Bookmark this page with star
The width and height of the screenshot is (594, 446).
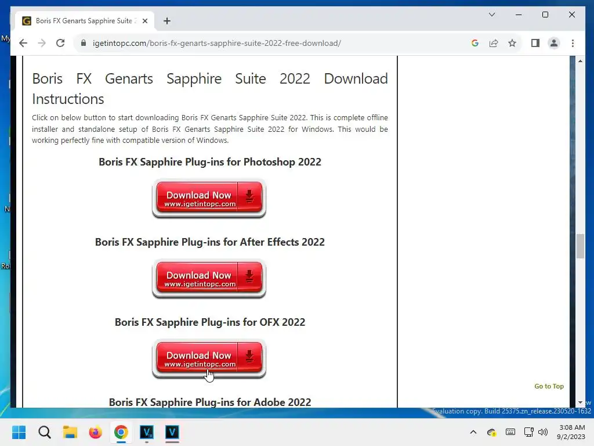click(x=512, y=43)
